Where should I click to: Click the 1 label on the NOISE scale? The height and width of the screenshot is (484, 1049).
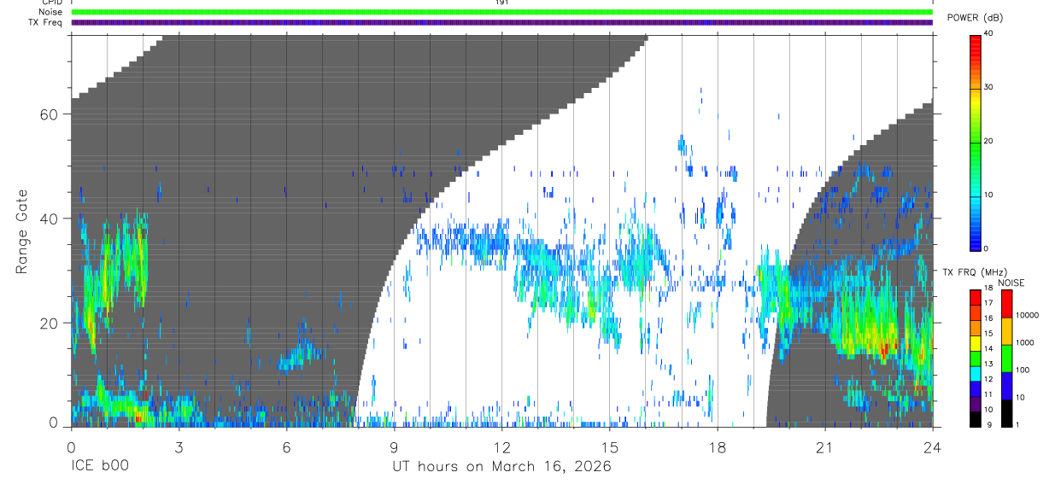coord(1017,424)
